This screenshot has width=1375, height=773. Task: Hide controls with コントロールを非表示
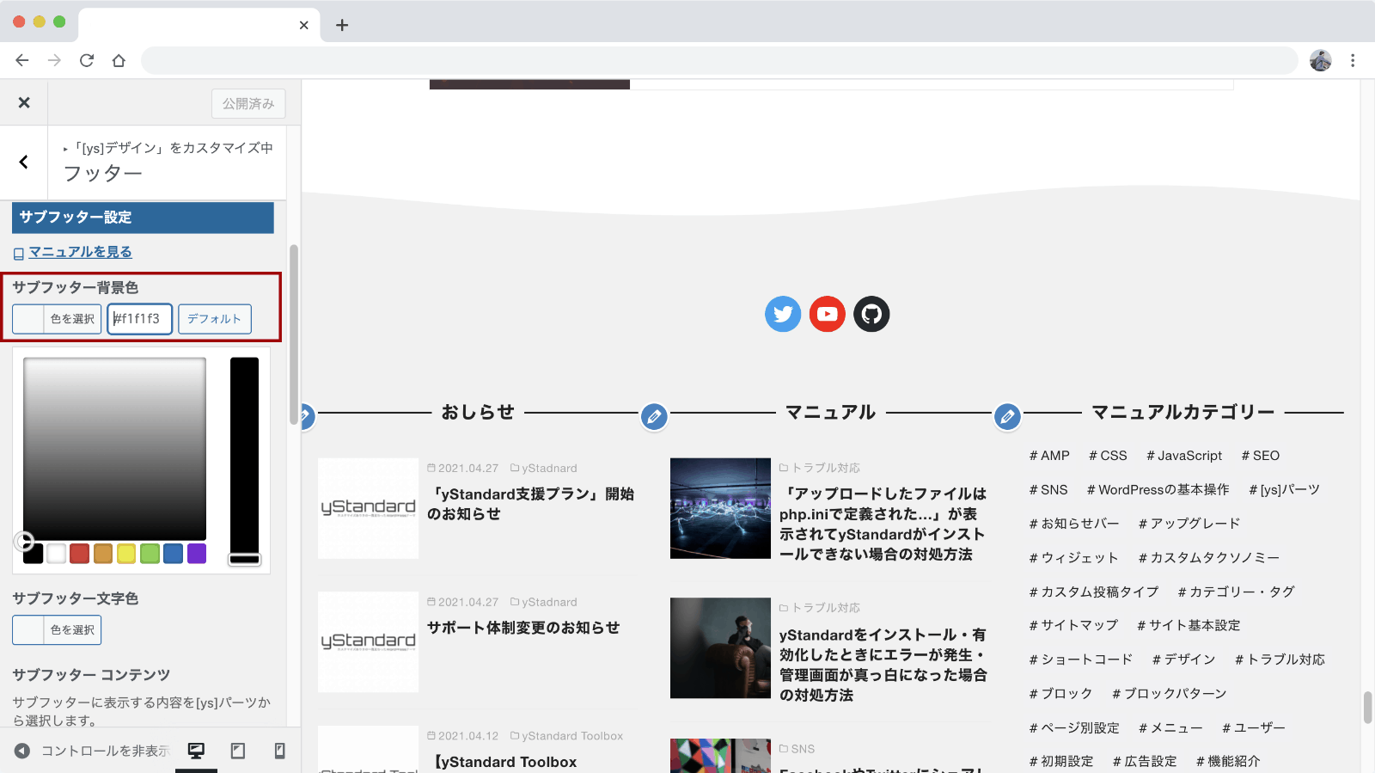pos(93,751)
